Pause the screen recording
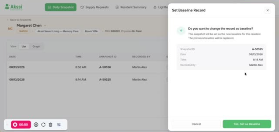279x132 pixels. [x=36, y=125]
